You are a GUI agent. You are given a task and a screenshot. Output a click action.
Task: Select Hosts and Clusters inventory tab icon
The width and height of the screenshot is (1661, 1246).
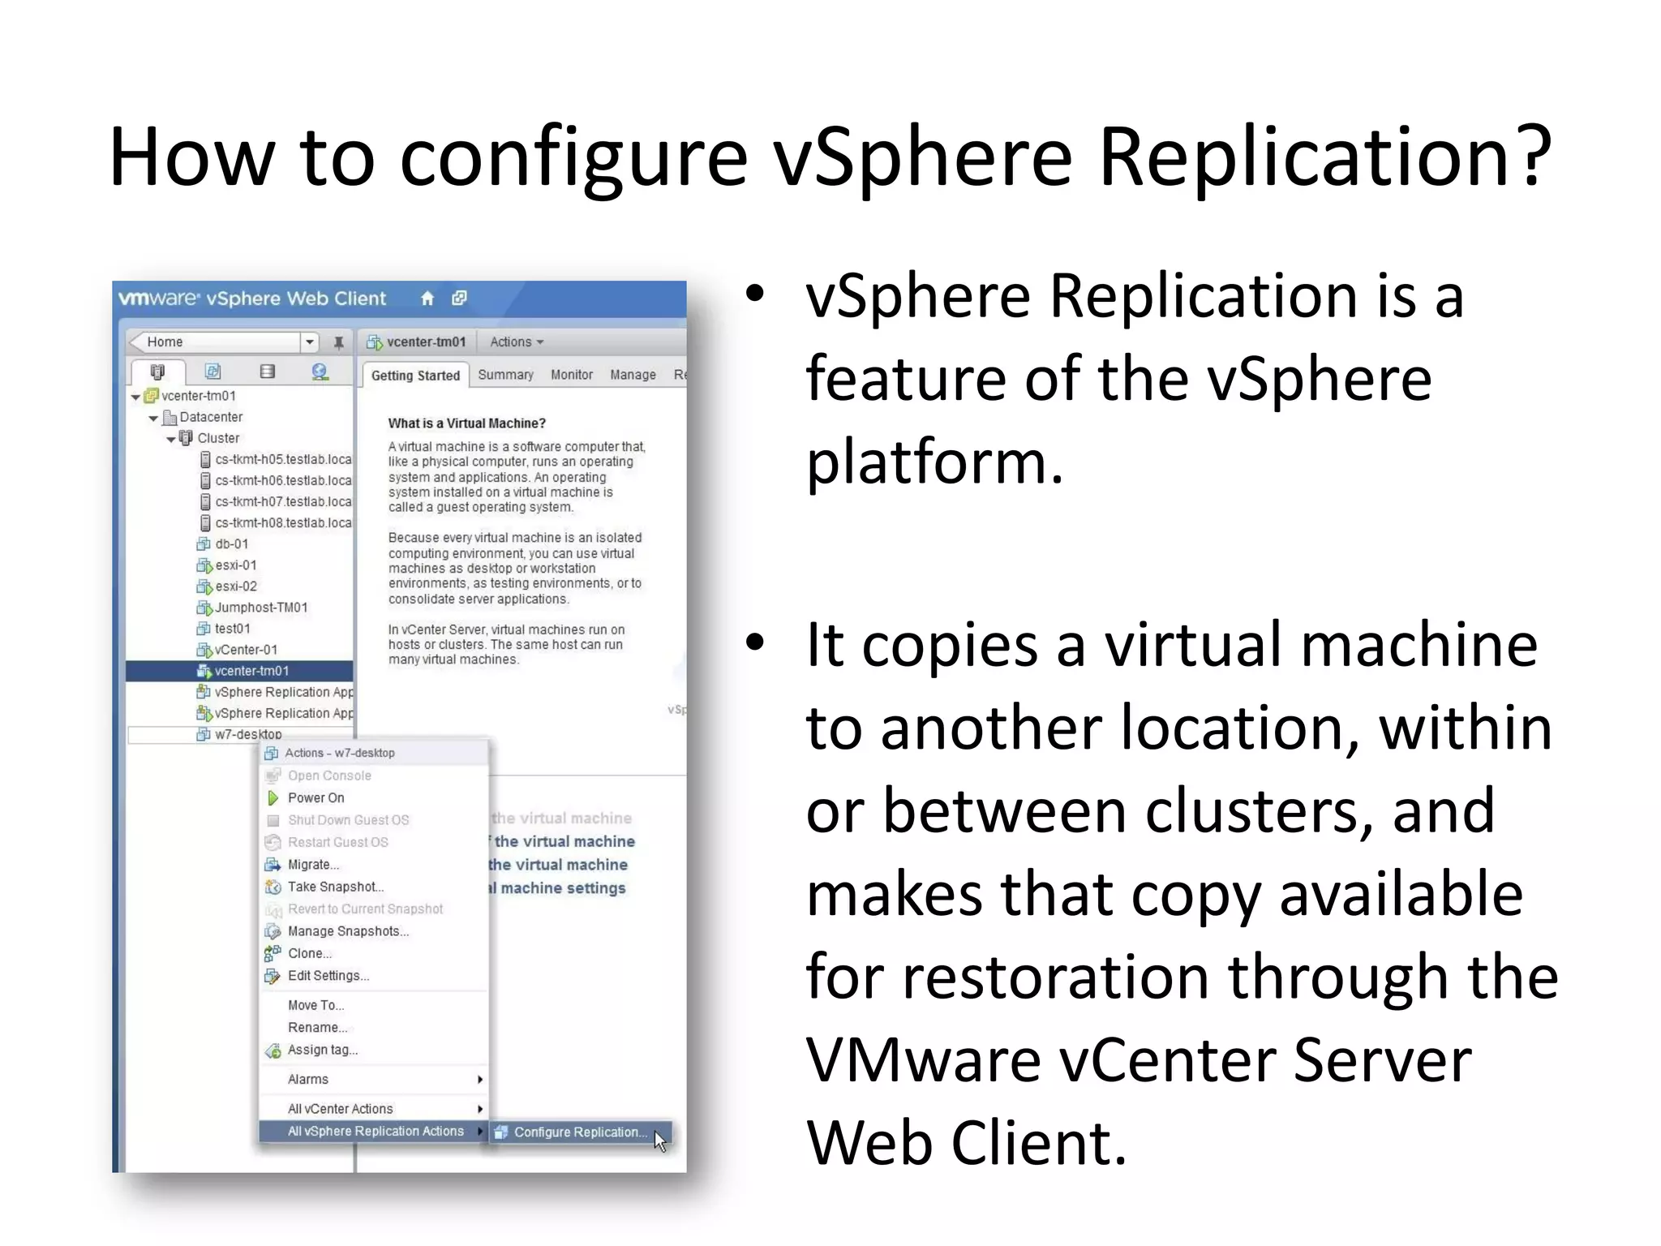(157, 372)
